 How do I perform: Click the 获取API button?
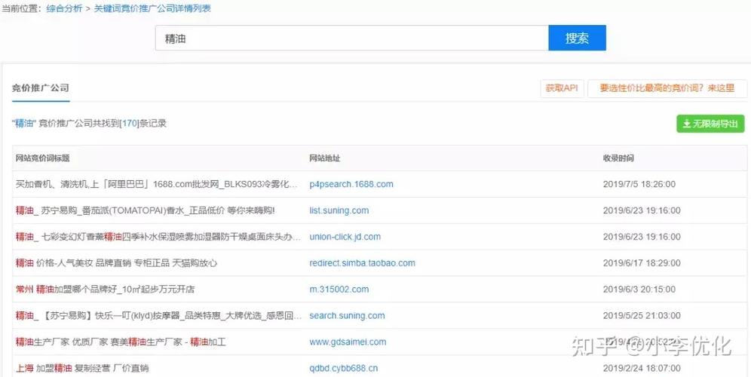click(562, 88)
